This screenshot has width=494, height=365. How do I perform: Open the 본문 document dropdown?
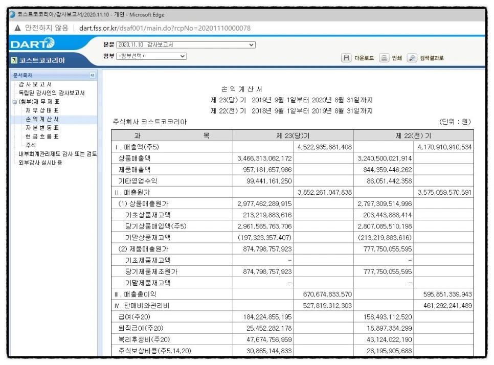click(186, 44)
